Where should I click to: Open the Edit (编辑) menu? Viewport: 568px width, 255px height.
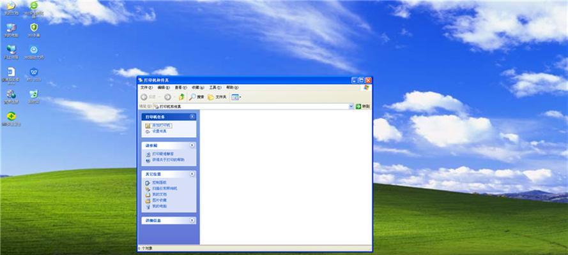tap(164, 87)
